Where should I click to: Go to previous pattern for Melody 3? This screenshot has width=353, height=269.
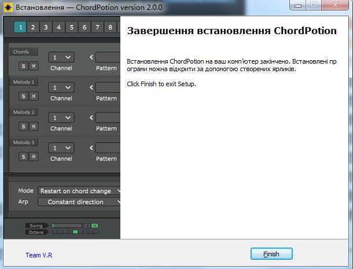coord(91,148)
